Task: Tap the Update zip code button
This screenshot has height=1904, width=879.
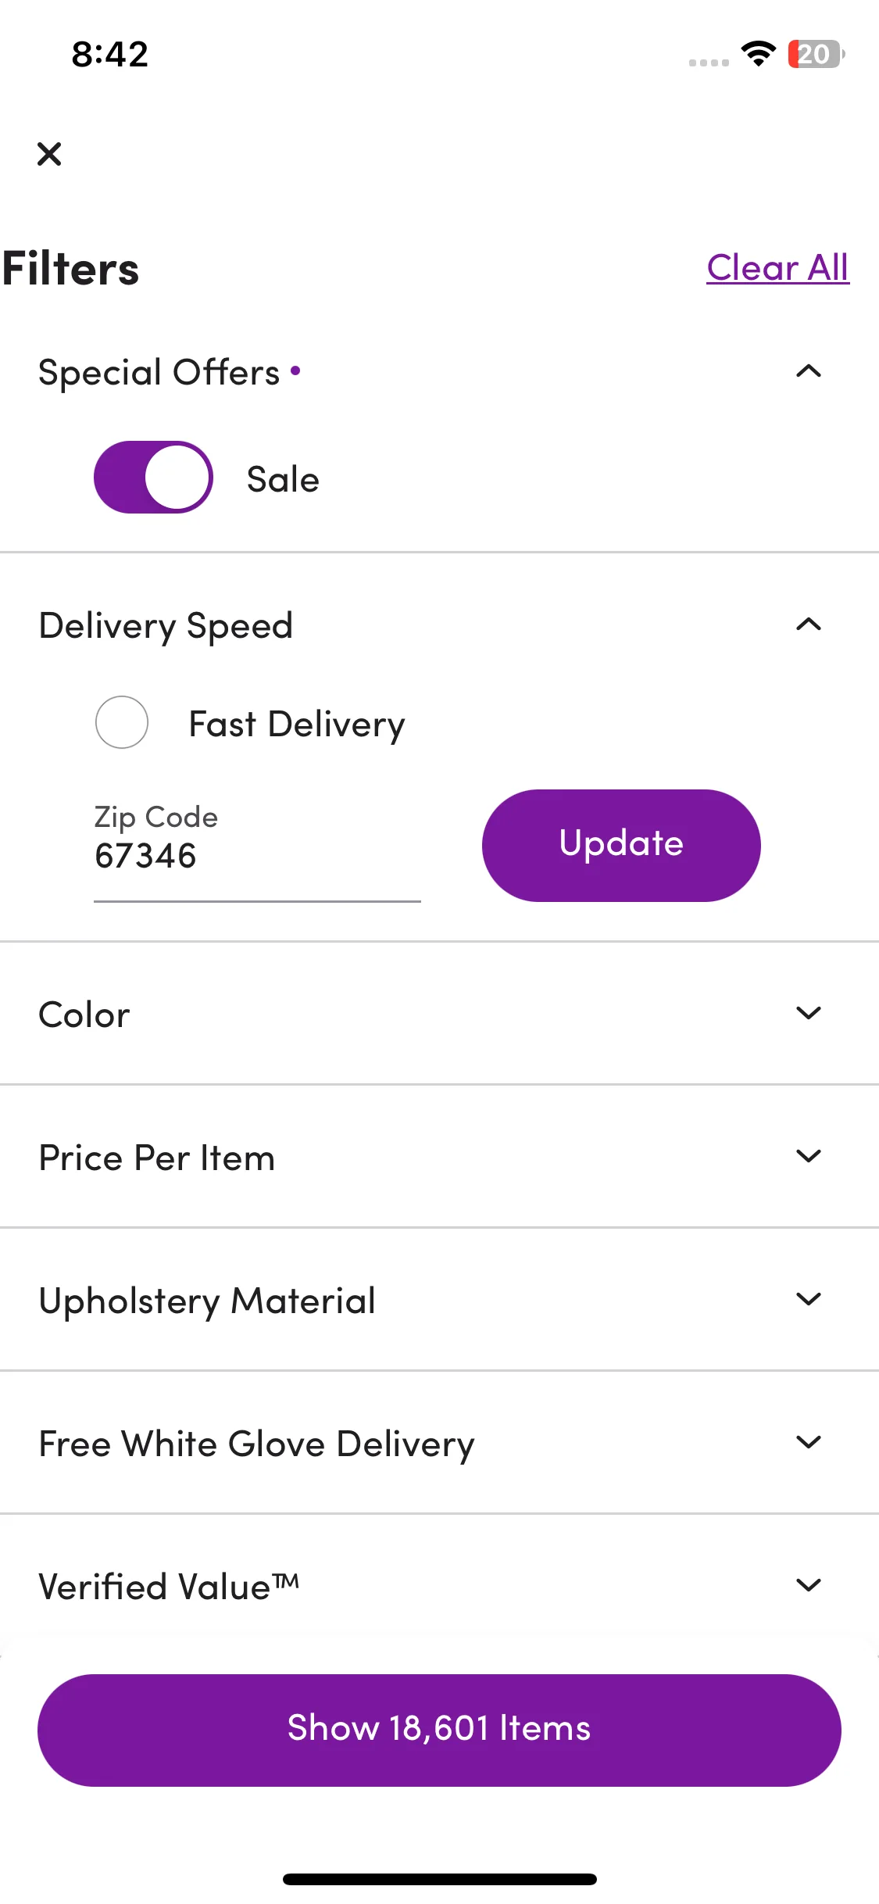Action: 621,845
